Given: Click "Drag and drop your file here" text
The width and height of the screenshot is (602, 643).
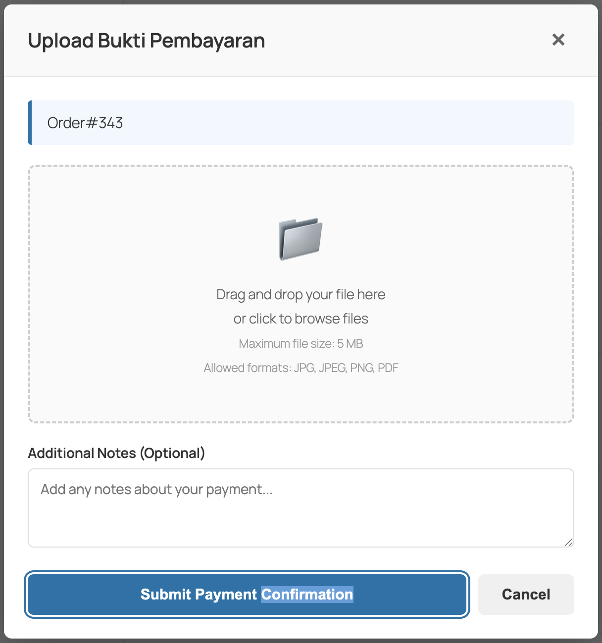Looking at the screenshot, I should [301, 294].
